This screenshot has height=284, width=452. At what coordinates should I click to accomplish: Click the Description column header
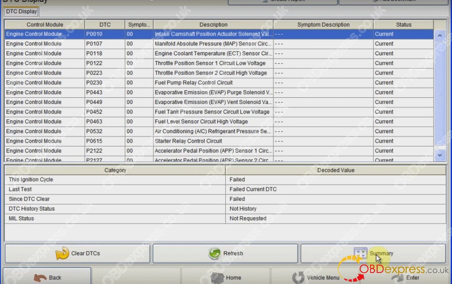coord(213,24)
